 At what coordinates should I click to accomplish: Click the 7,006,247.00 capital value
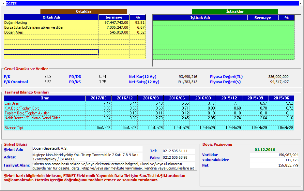coord(117,27)
